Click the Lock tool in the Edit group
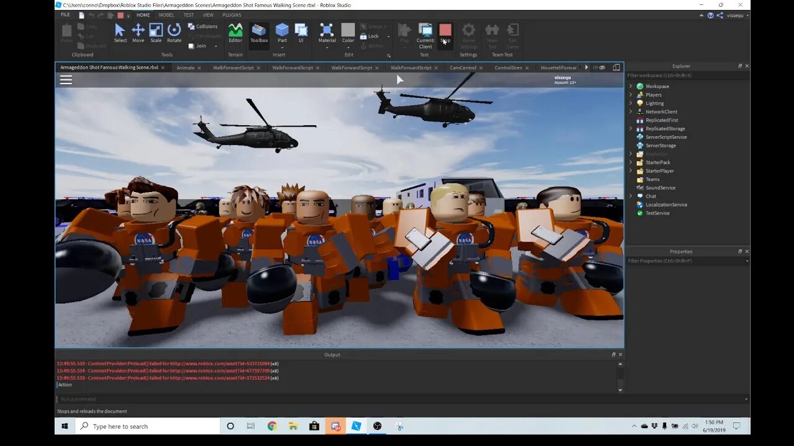 click(369, 36)
